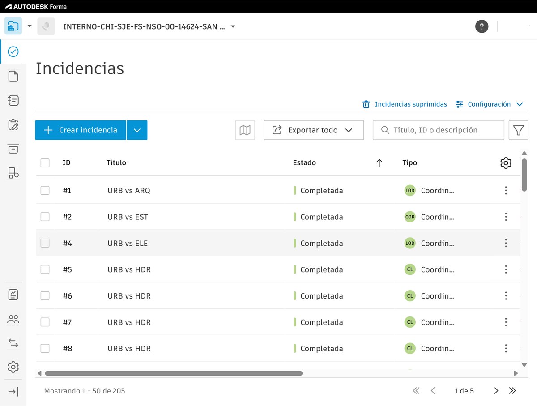Expand the product picker dropdown arrow

tap(30, 26)
